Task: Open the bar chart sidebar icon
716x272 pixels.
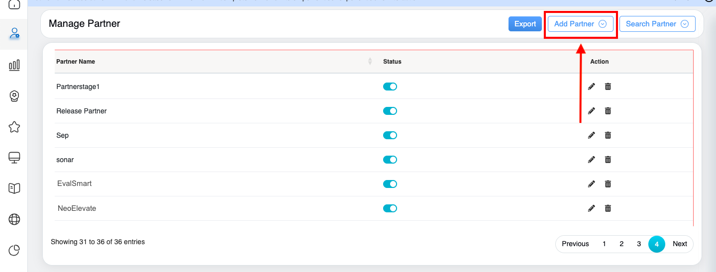Action: click(14, 65)
